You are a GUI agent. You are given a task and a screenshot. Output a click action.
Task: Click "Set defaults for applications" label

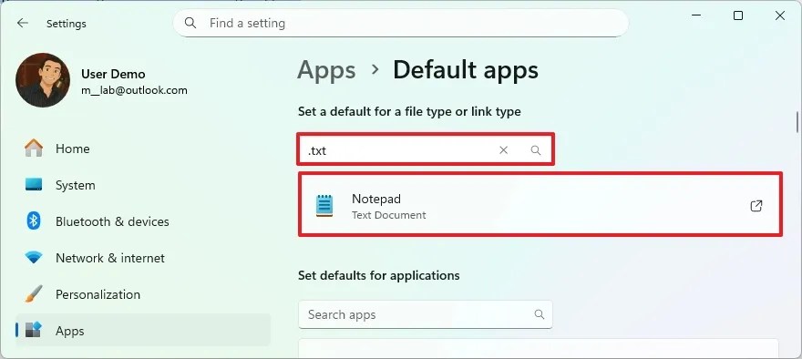(379, 275)
